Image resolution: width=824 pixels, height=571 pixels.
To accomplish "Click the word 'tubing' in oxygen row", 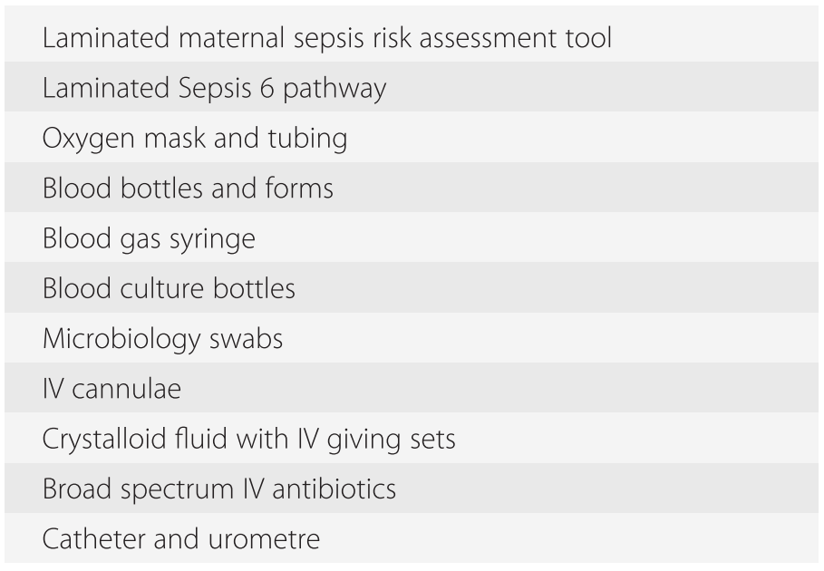I will (x=305, y=139).
